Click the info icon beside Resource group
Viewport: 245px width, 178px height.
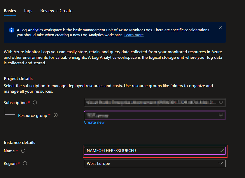coord(55,115)
